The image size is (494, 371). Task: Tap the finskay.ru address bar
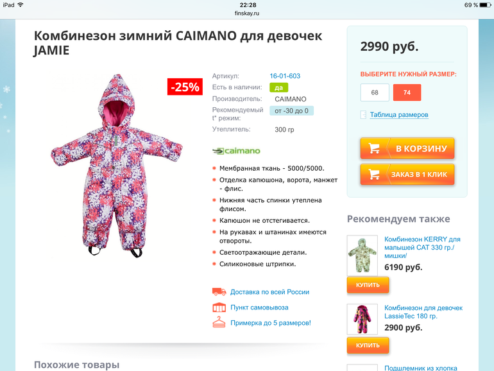[x=247, y=13]
